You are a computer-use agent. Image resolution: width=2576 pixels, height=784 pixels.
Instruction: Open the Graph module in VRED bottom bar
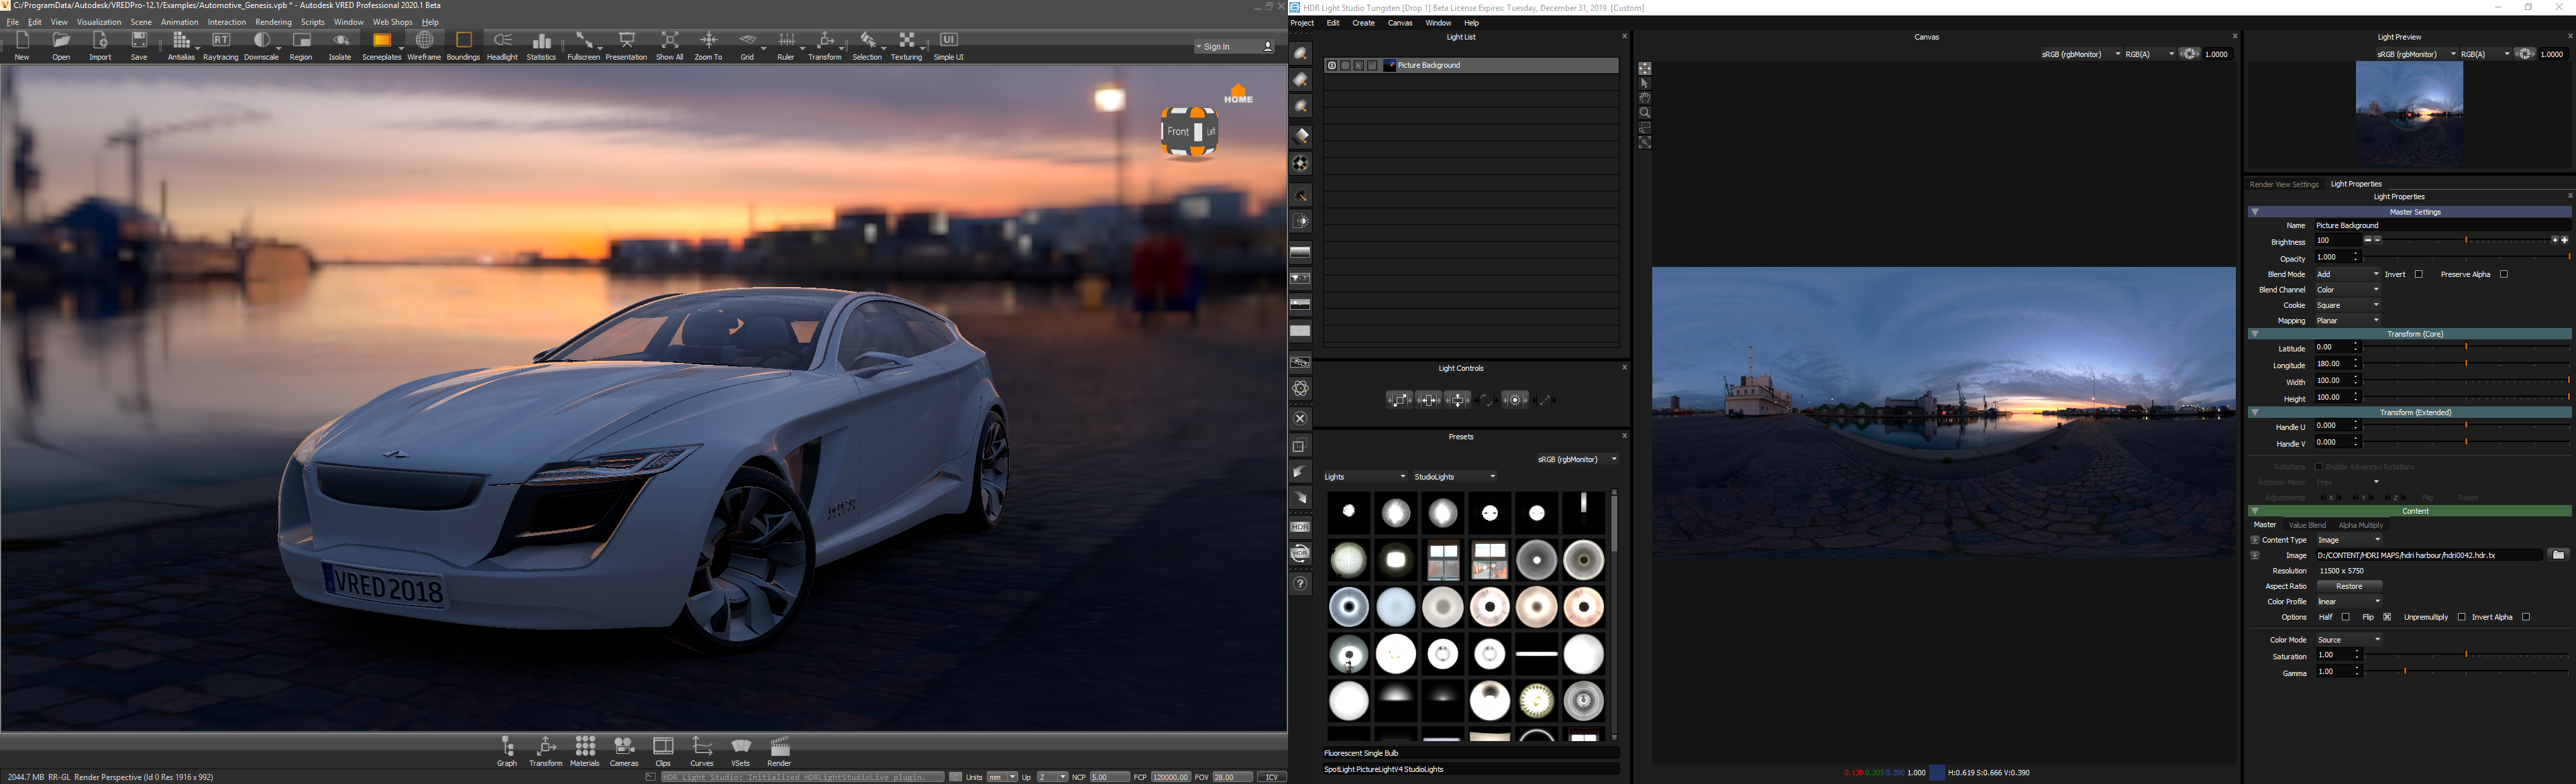tap(507, 751)
